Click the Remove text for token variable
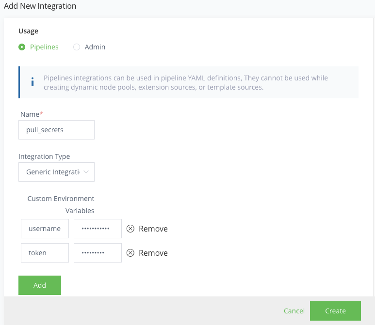375x325 pixels. (153, 253)
